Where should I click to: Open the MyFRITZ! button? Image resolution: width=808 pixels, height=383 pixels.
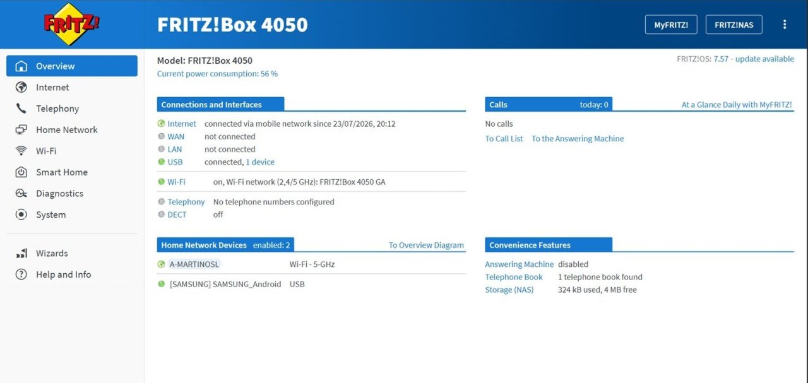(x=670, y=25)
